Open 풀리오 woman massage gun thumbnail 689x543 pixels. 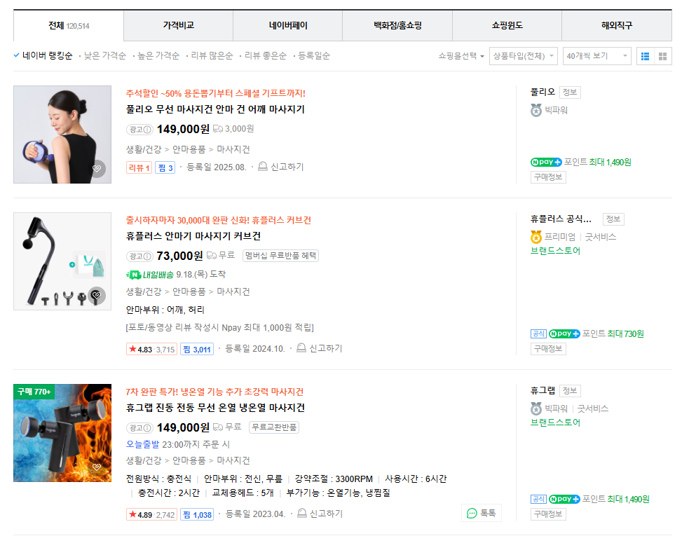click(x=62, y=135)
